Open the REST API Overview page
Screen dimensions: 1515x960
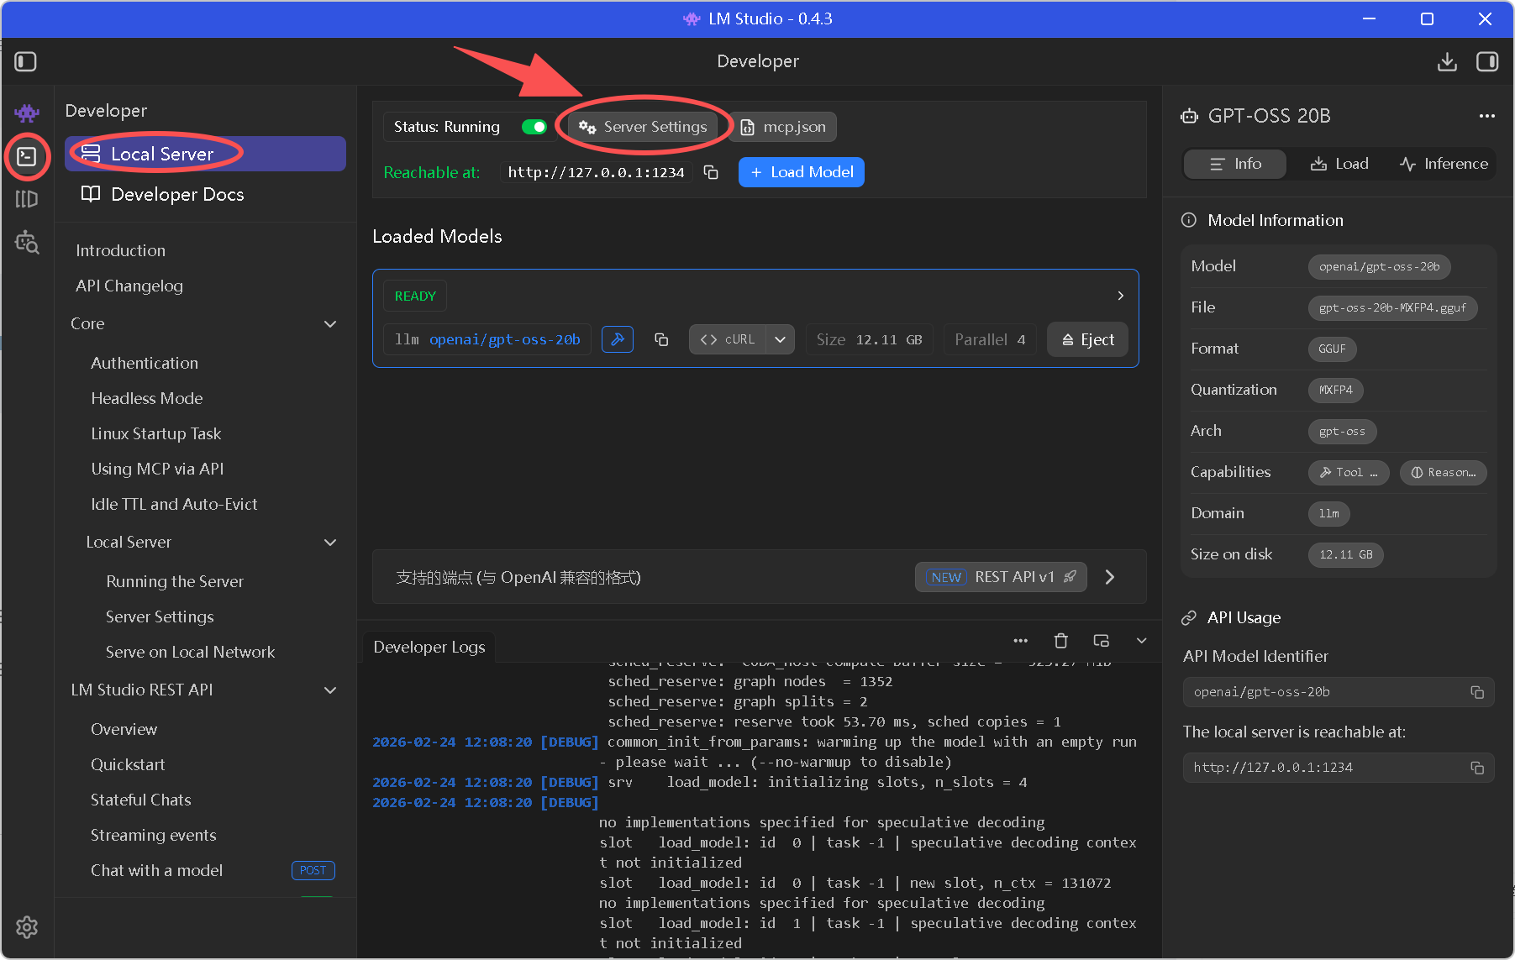pyautogui.click(x=124, y=729)
